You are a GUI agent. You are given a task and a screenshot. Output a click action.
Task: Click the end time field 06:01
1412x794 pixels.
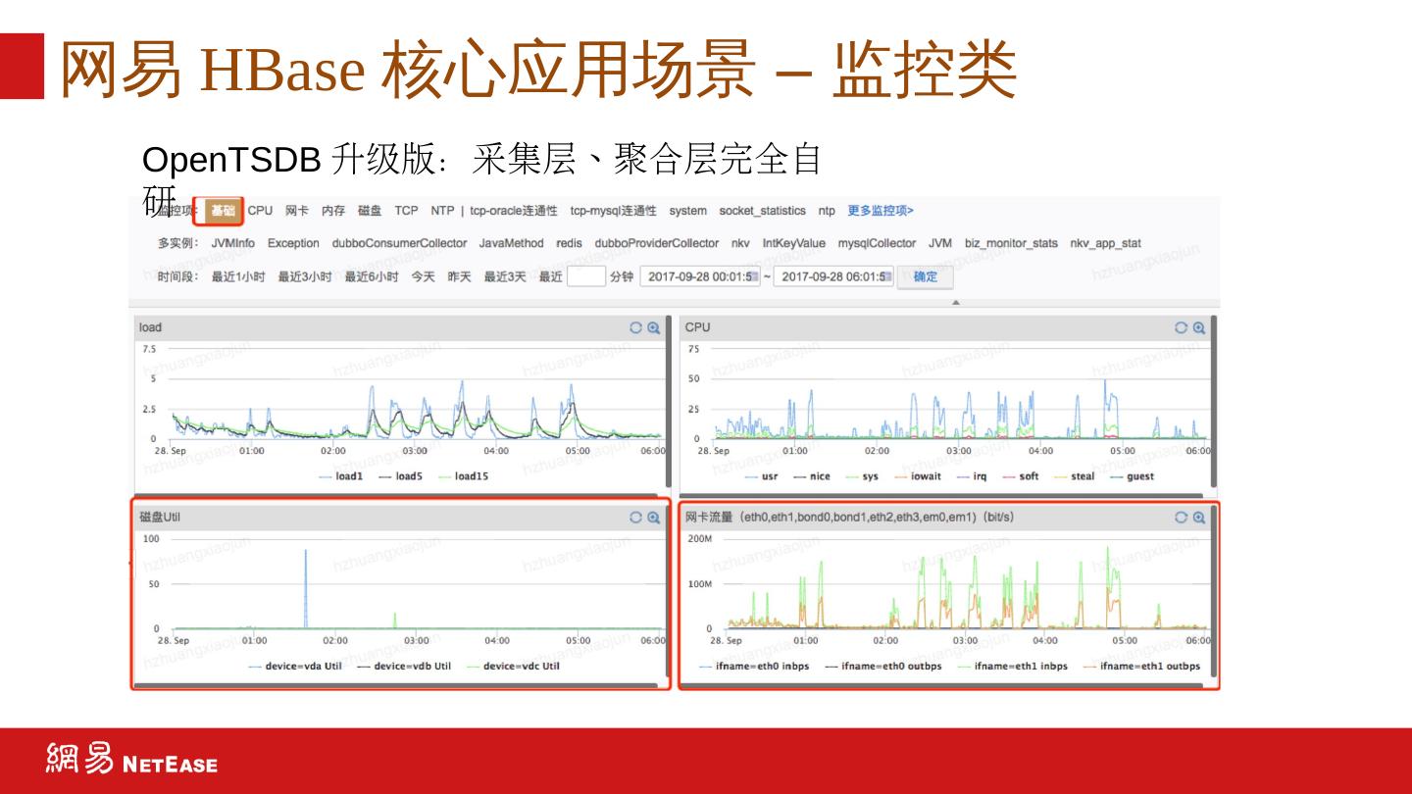[x=833, y=276]
